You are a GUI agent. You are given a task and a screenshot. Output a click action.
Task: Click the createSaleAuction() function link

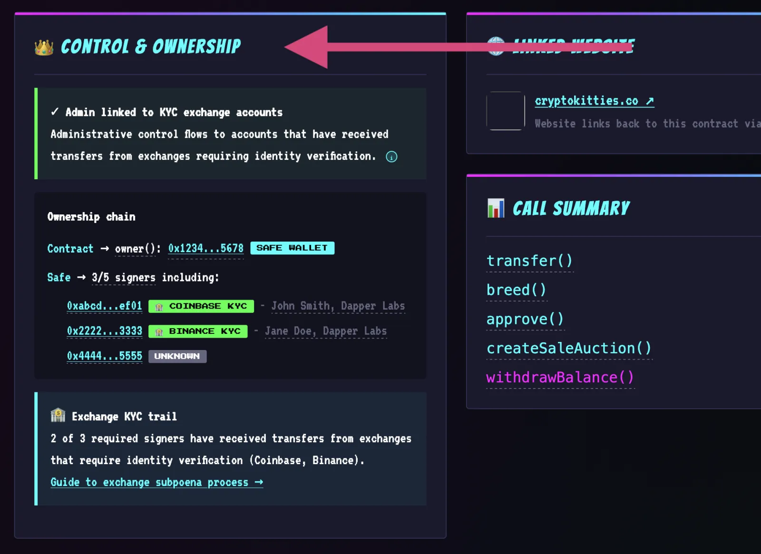(569, 348)
